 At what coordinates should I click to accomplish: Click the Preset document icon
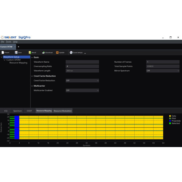3,52
